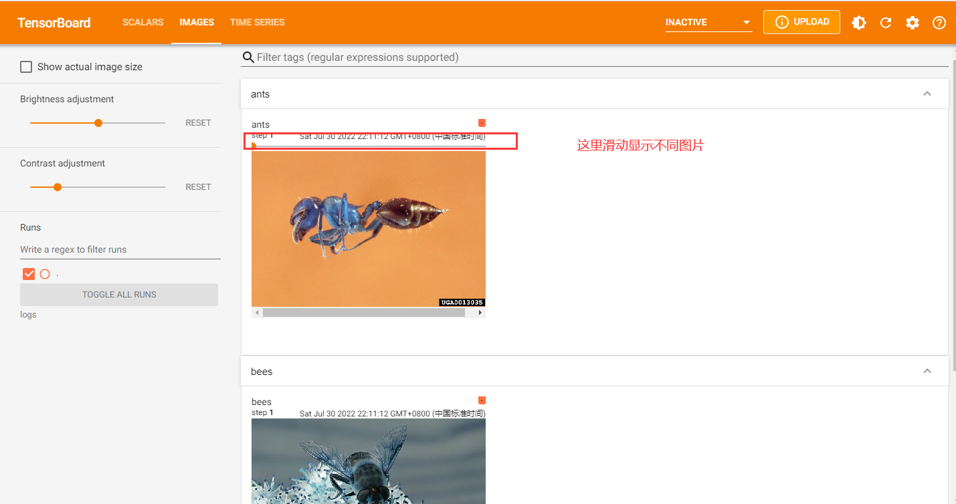The image size is (956, 504).
Task: Open the INACTIVE dropdown
Action: pos(708,22)
